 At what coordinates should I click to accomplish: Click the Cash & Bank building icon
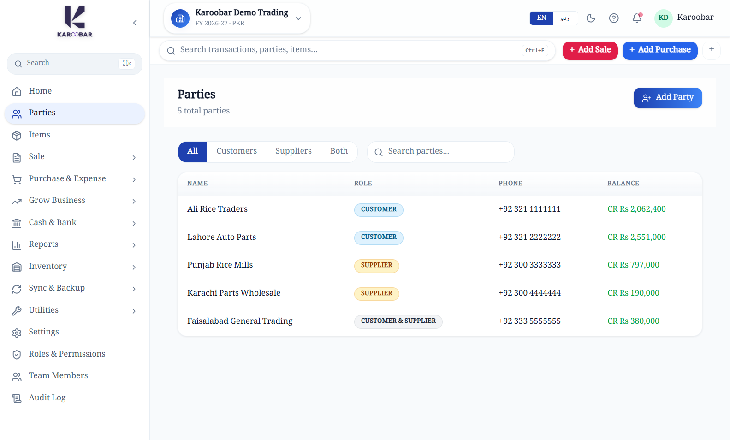tap(17, 223)
